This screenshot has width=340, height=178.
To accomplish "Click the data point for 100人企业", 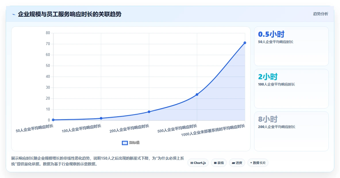I will pos(101,118).
